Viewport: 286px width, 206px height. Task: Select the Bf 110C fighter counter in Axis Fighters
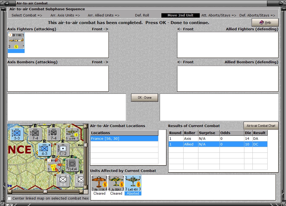click(x=16, y=41)
